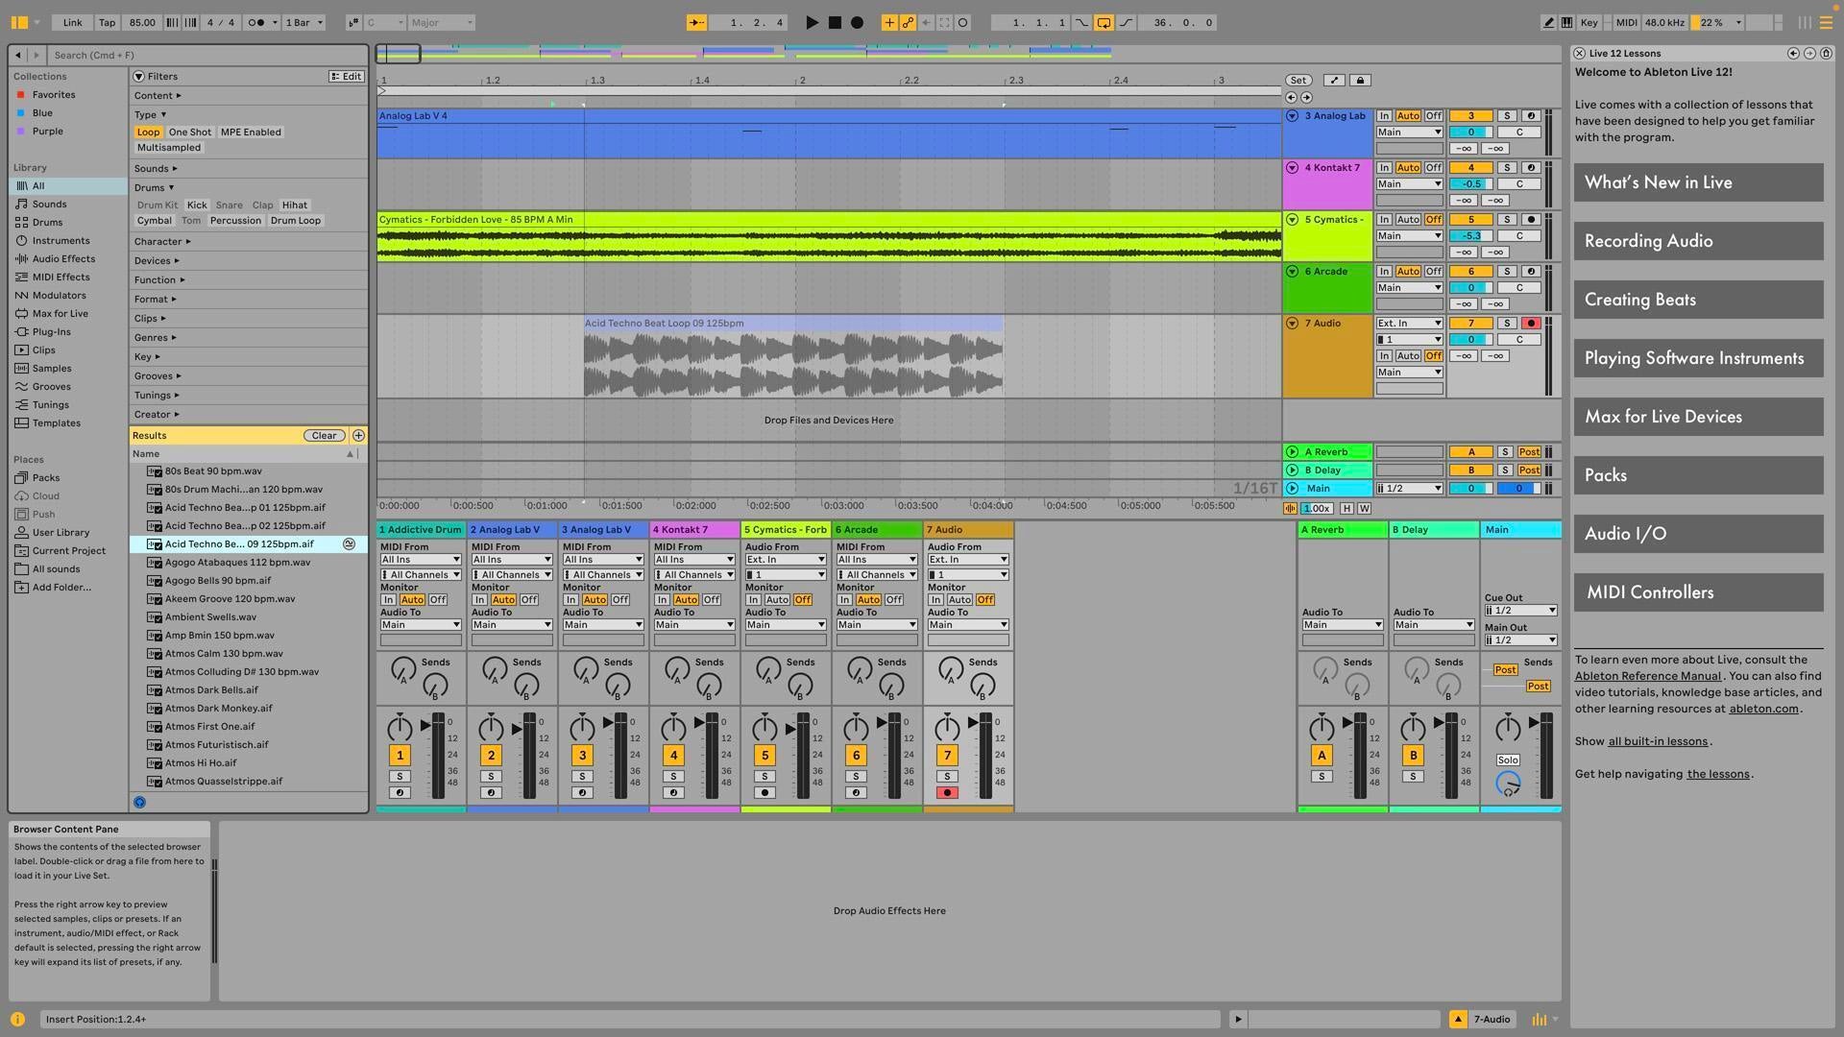
Task: Open the Samples browser category
Action: pos(52,368)
